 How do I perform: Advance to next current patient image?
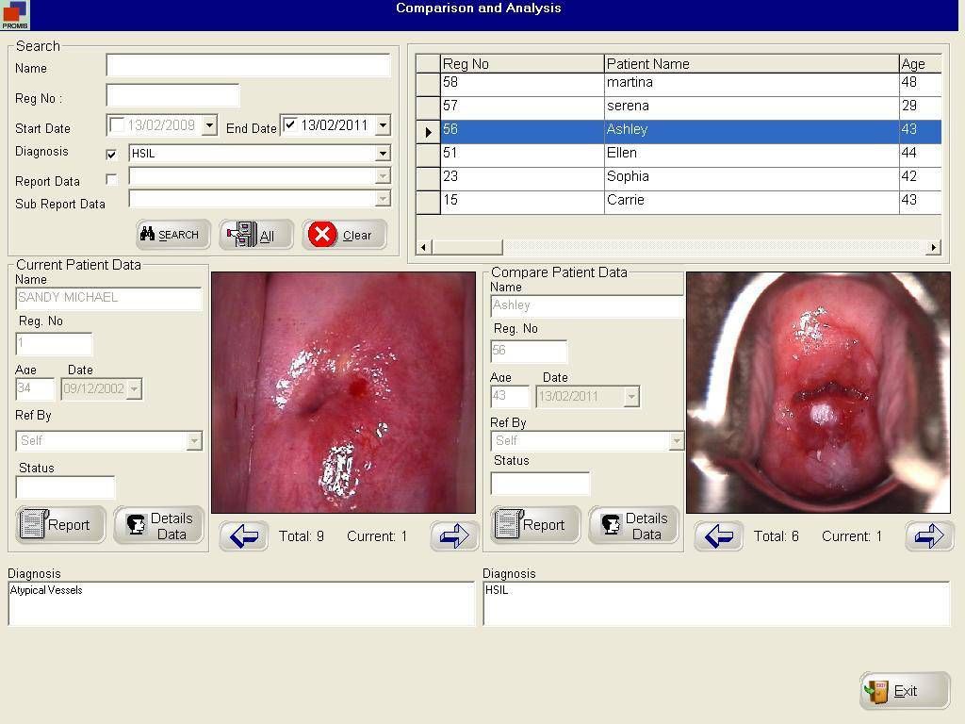click(x=454, y=536)
